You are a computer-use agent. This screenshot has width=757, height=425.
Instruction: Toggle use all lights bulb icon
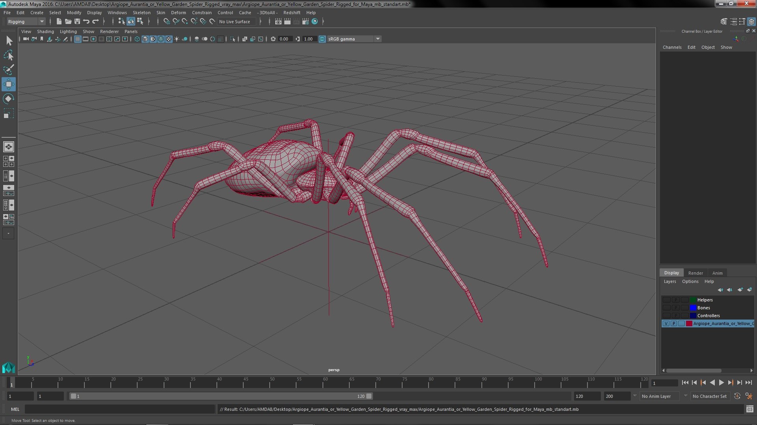pyautogui.click(x=177, y=39)
